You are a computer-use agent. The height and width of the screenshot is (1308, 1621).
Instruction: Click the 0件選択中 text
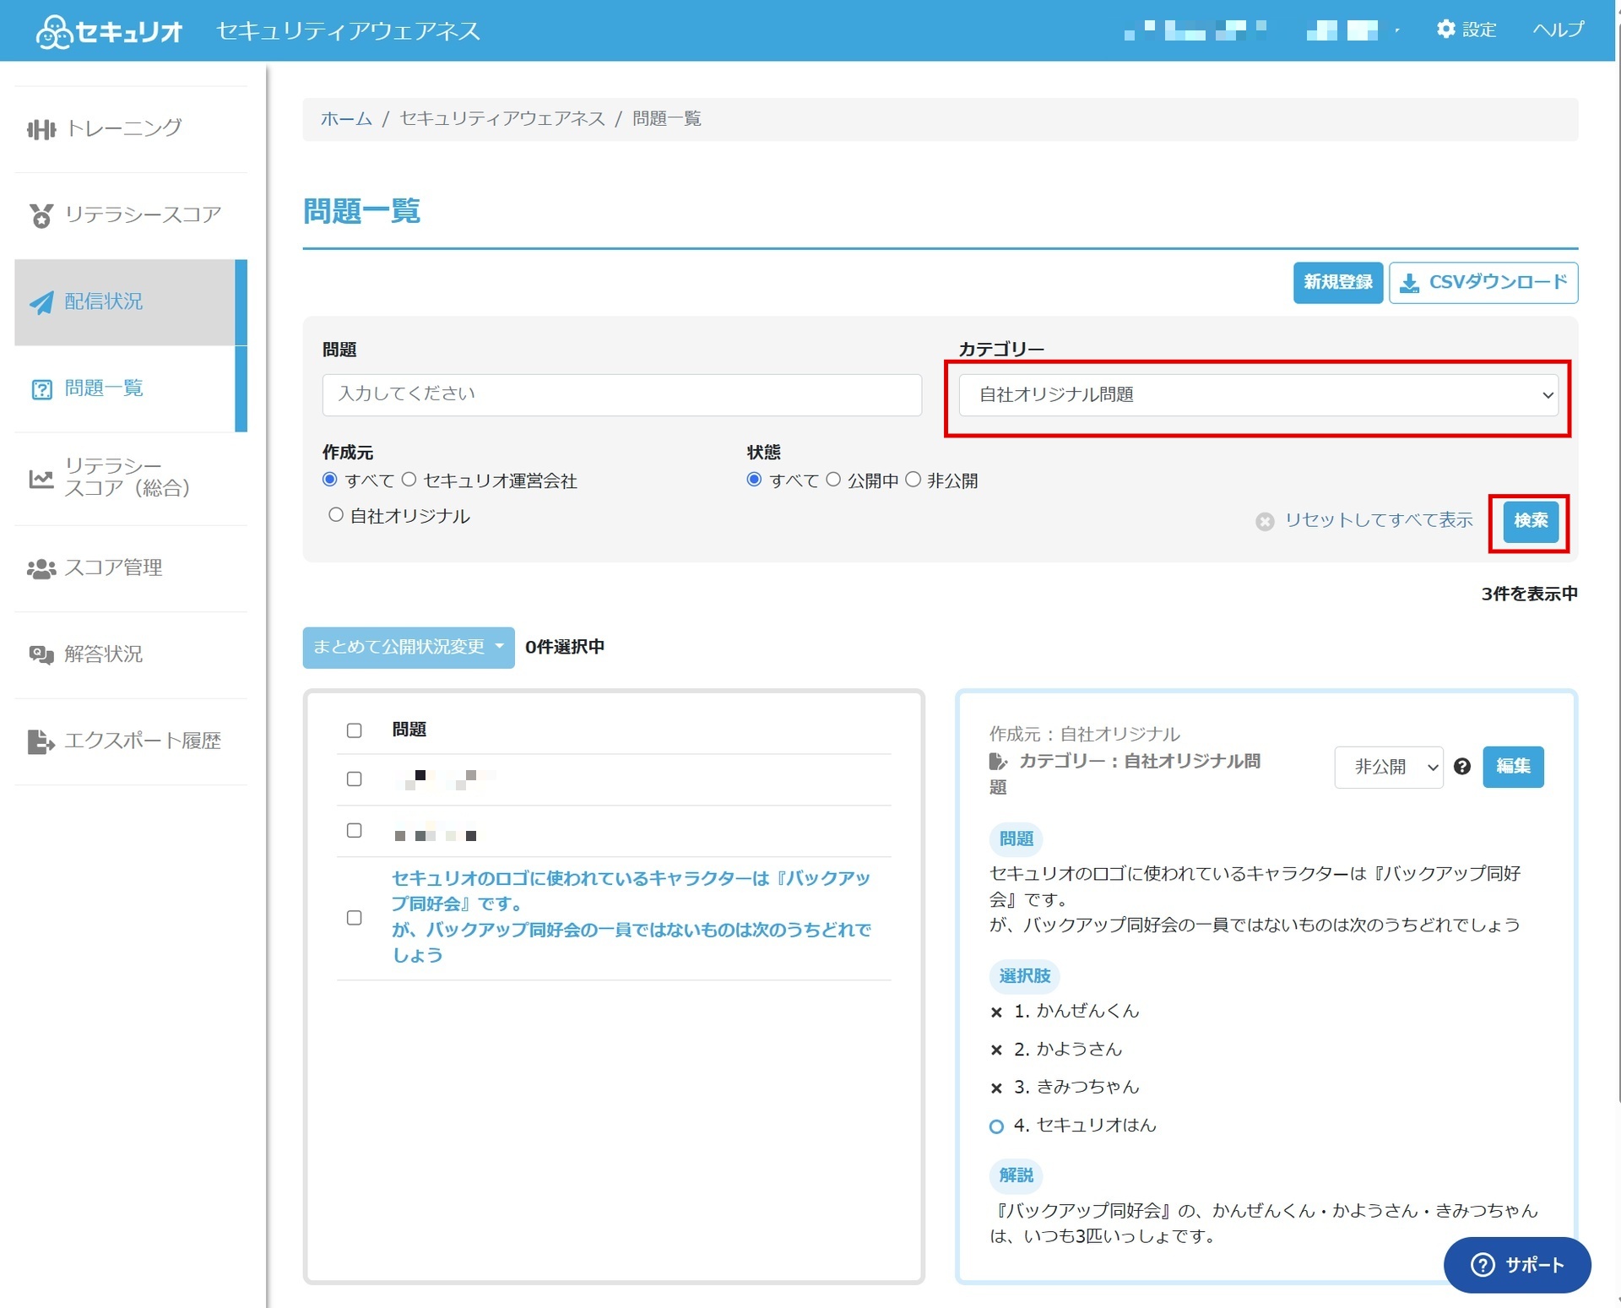[x=565, y=648]
